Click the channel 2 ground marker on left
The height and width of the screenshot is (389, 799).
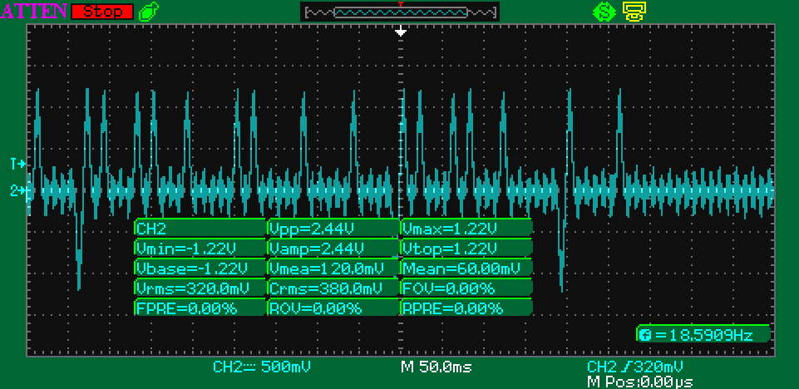pyautogui.click(x=18, y=191)
